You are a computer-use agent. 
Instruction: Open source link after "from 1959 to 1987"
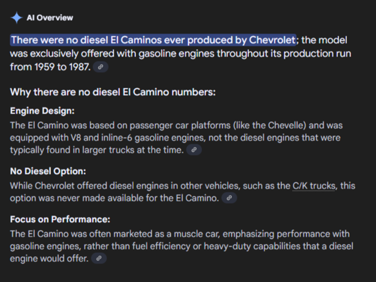coord(101,67)
